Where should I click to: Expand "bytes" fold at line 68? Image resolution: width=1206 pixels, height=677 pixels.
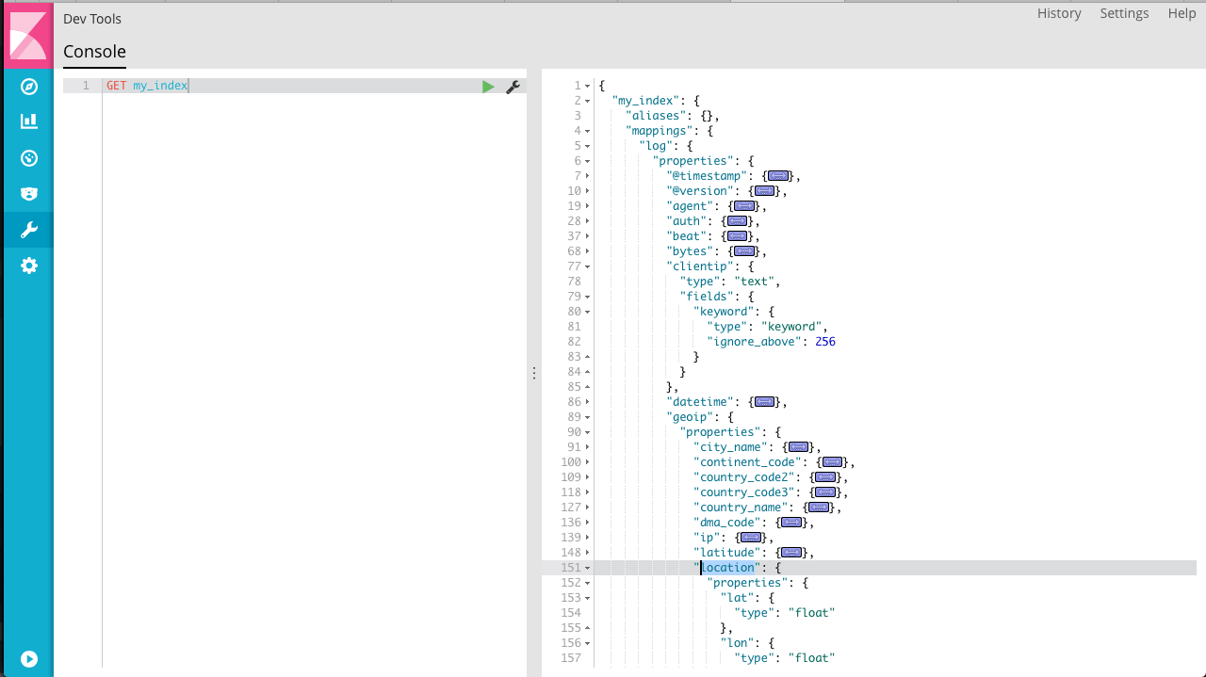588,251
